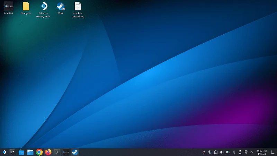277x156 pixels.
Task: Open Dolphin file manager in taskbar
Action: (x=30, y=152)
